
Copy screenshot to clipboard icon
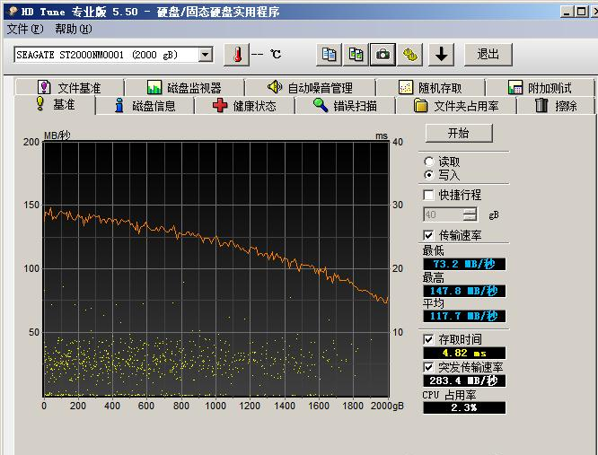[x=356, y=54]
